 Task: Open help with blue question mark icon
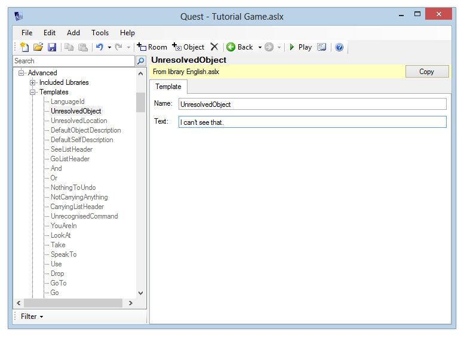coord(339,47)
